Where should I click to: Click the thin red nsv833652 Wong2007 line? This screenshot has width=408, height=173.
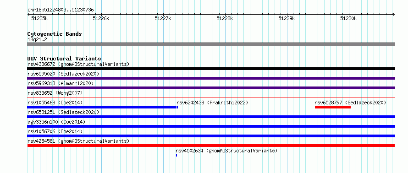tap(211, 97)
